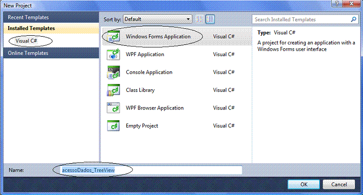Collapse the Installed Templates section

tap(31, 28)
